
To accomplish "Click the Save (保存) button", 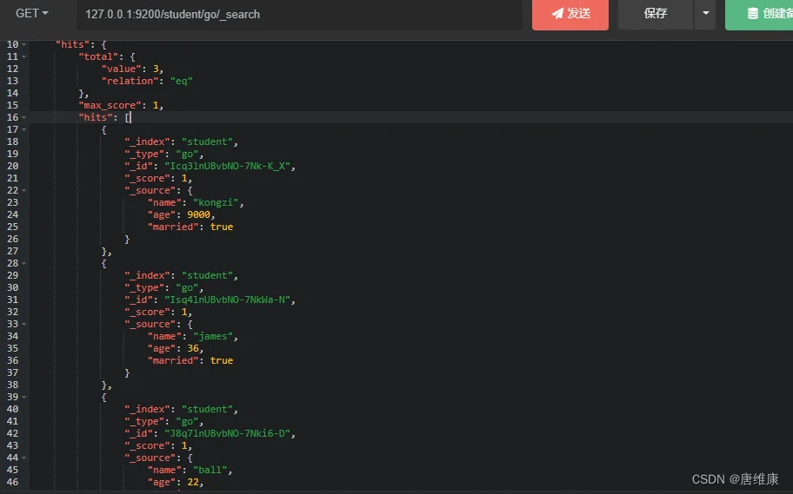I will click(x=655, y=14).
